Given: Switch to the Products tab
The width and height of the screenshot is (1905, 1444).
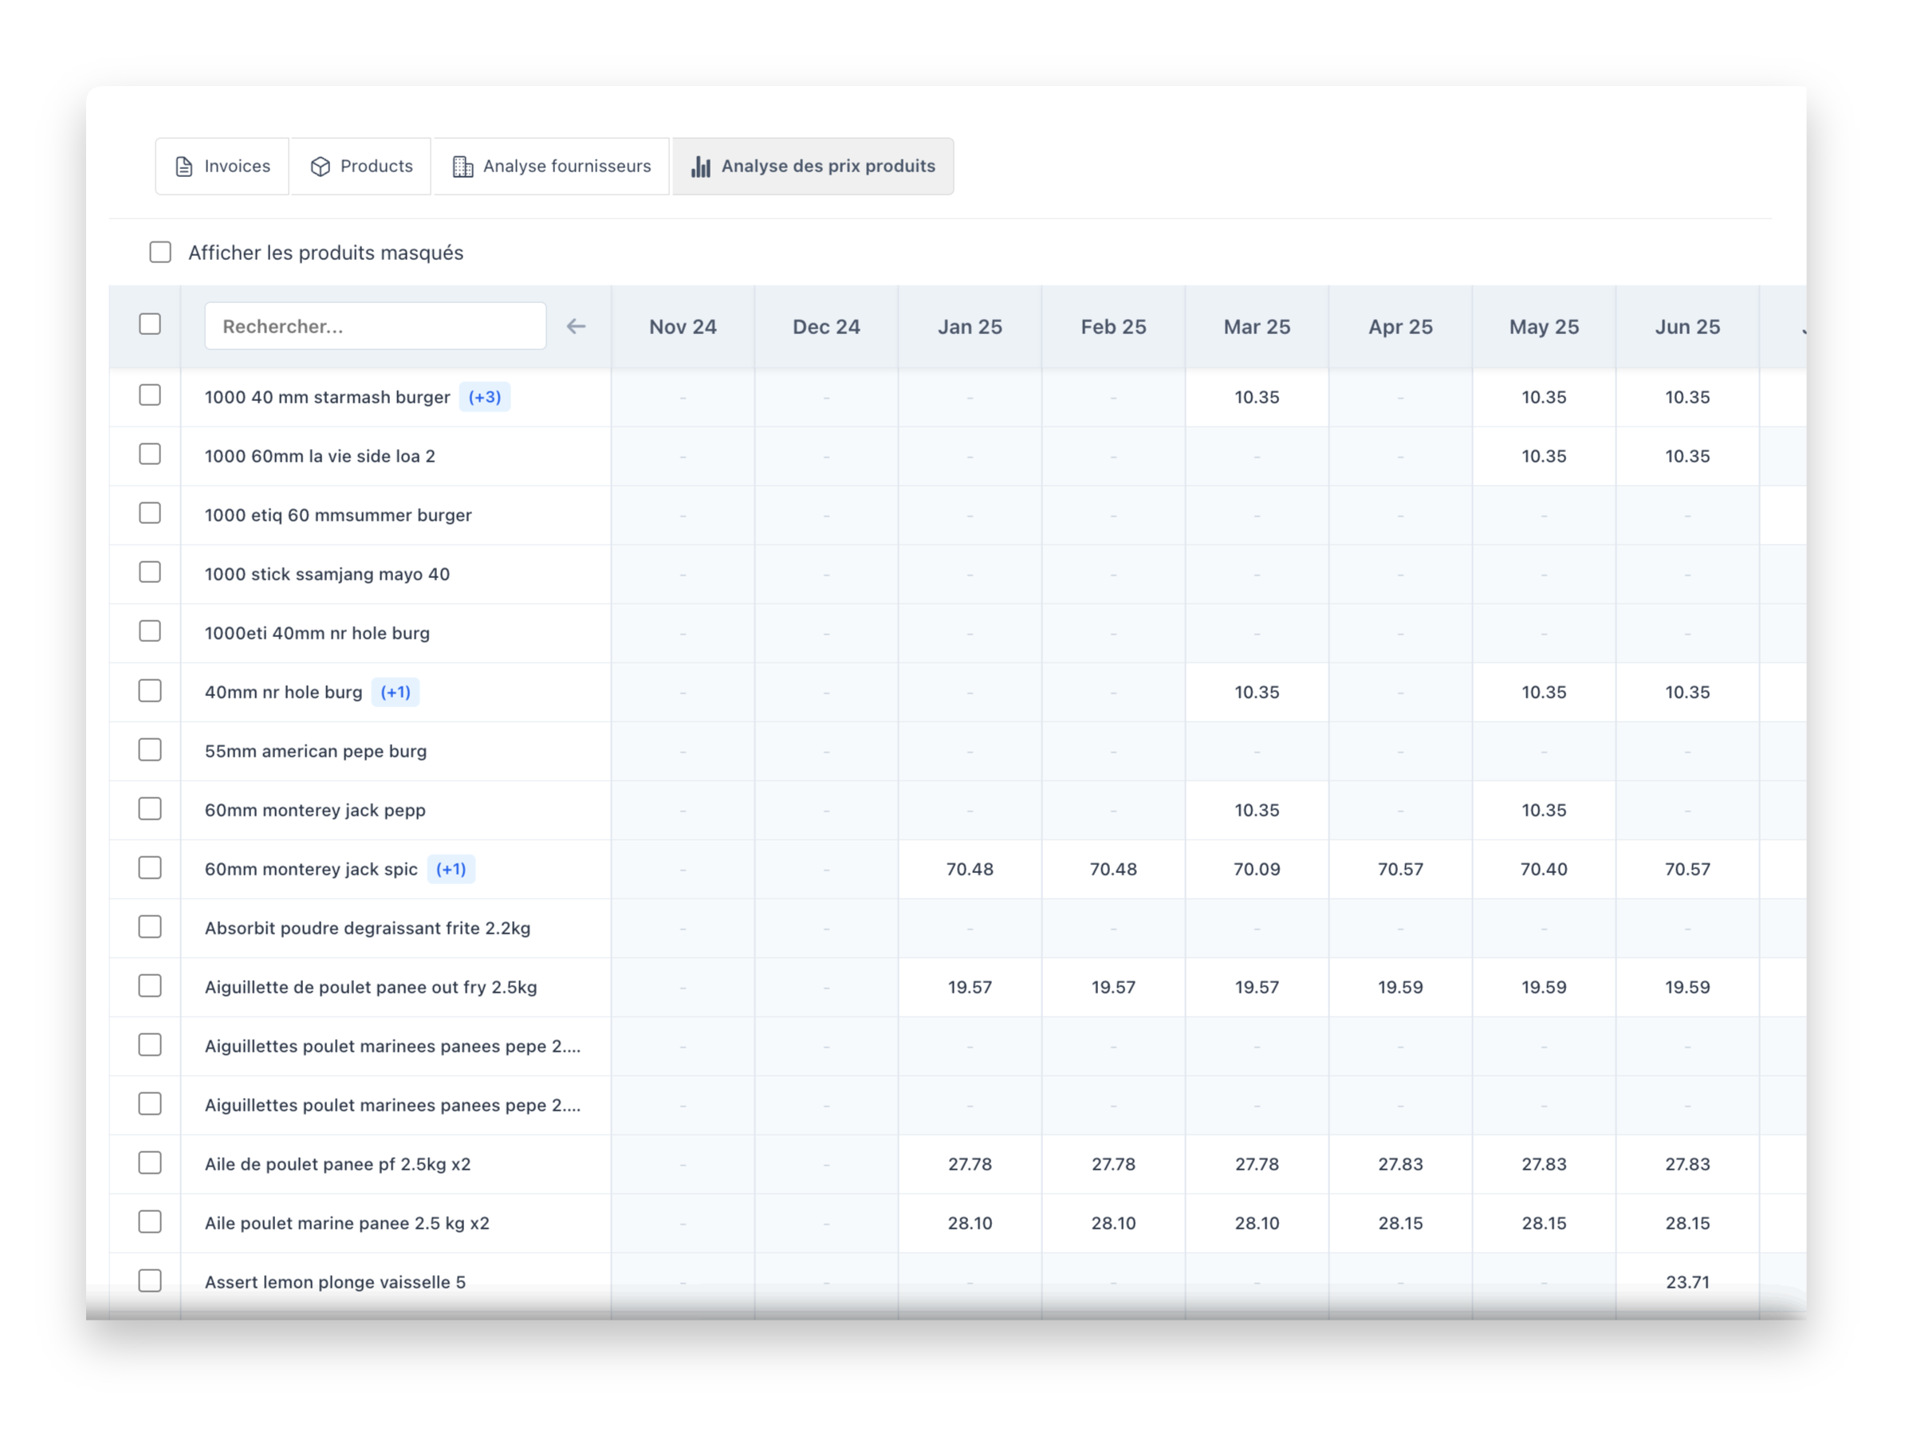Looking at the screenshot, I should 360,166.
